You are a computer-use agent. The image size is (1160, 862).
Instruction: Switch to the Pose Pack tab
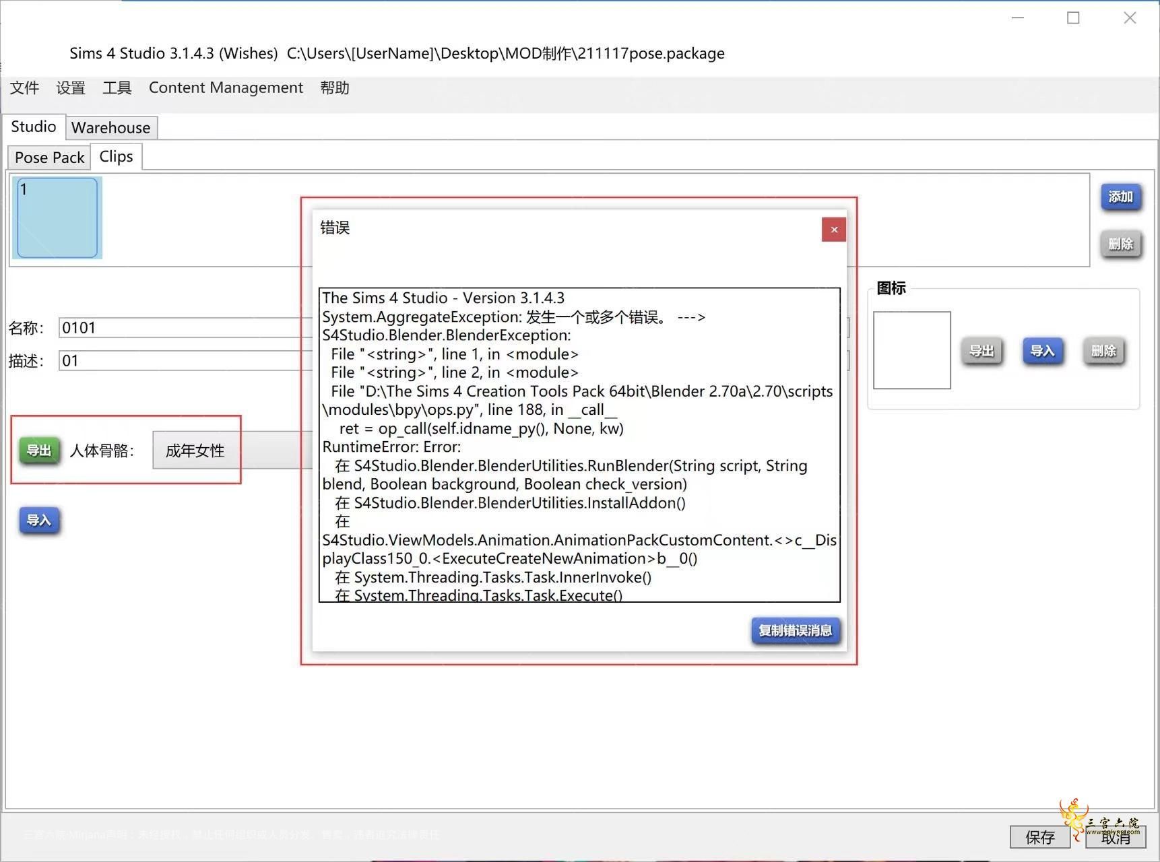pos(49,157)
